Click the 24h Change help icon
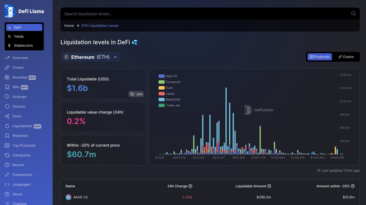The height and width of the screenshot is (205, 366). [190, 186]
